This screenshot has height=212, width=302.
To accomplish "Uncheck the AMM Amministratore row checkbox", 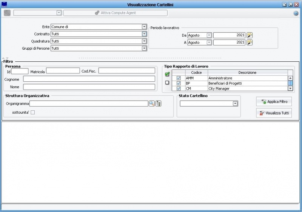I will coord(179,78).
